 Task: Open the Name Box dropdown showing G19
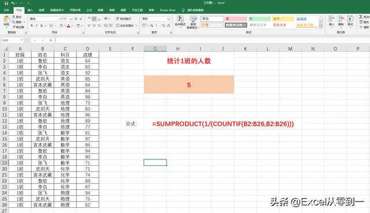click(21, 40)
